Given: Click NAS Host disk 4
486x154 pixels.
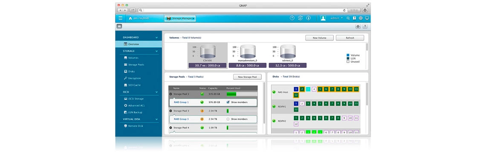Looking at the screenshot, I should (314, 89).
